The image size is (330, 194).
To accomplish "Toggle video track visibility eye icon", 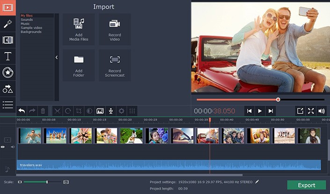I will point(3,147).
